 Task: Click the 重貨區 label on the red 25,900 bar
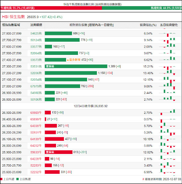(x=50, y=152)
